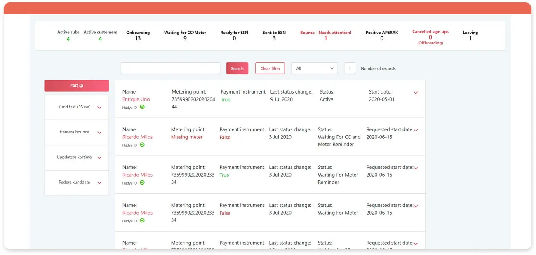
Task: Click Waiting For CC and Meter Reminder status
Action: click(x=339, y=141)
